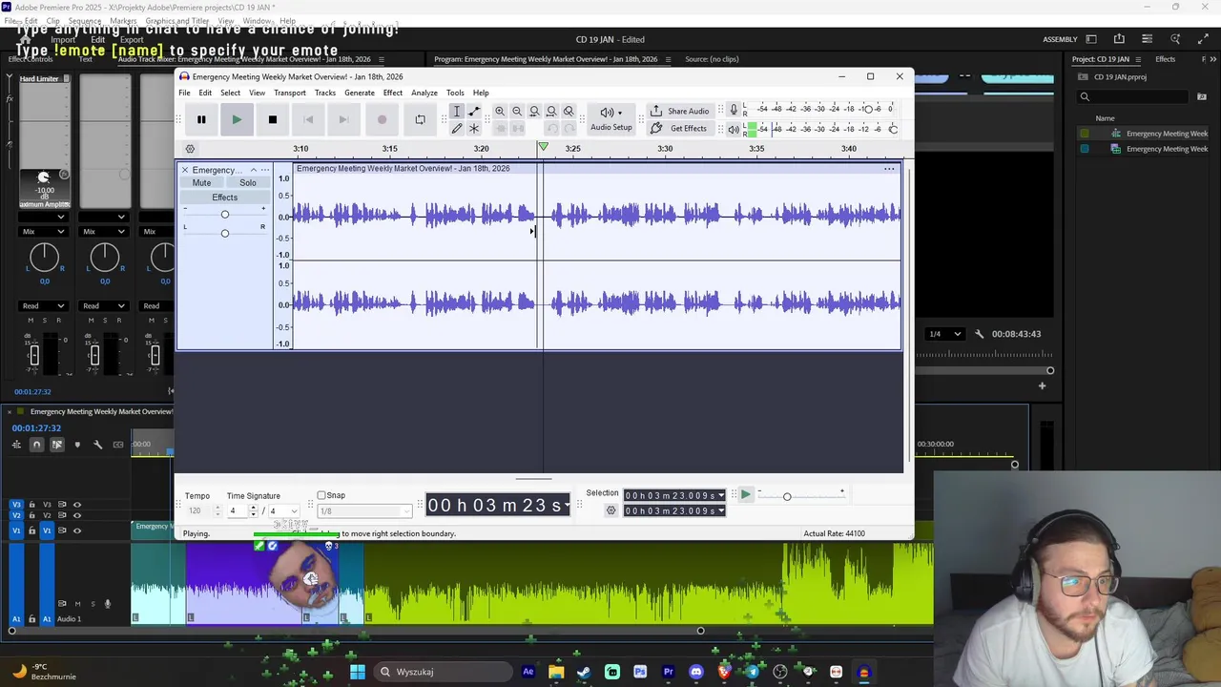This screenshot has width=1221, height=687.
Task: Toggle the Loop button in Audacity toolbar
Action: click(x=420, y=119)
